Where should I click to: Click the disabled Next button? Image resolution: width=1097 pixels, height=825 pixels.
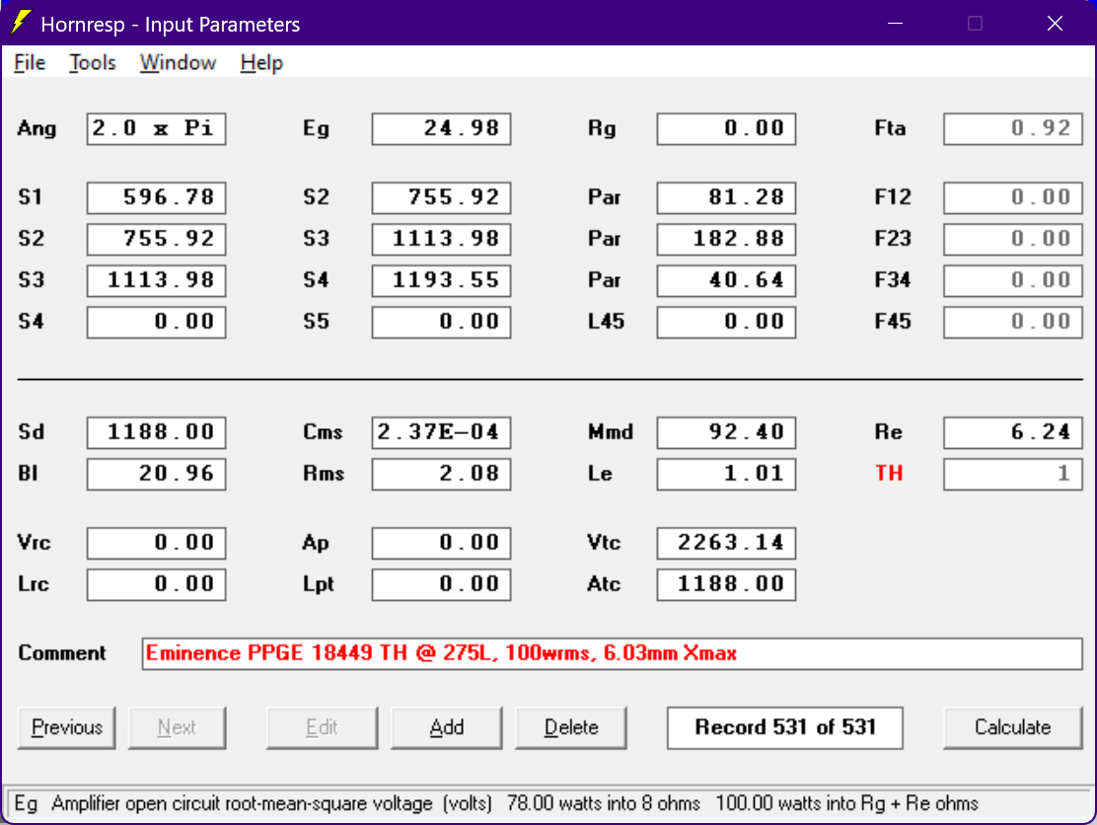point(177,727)
